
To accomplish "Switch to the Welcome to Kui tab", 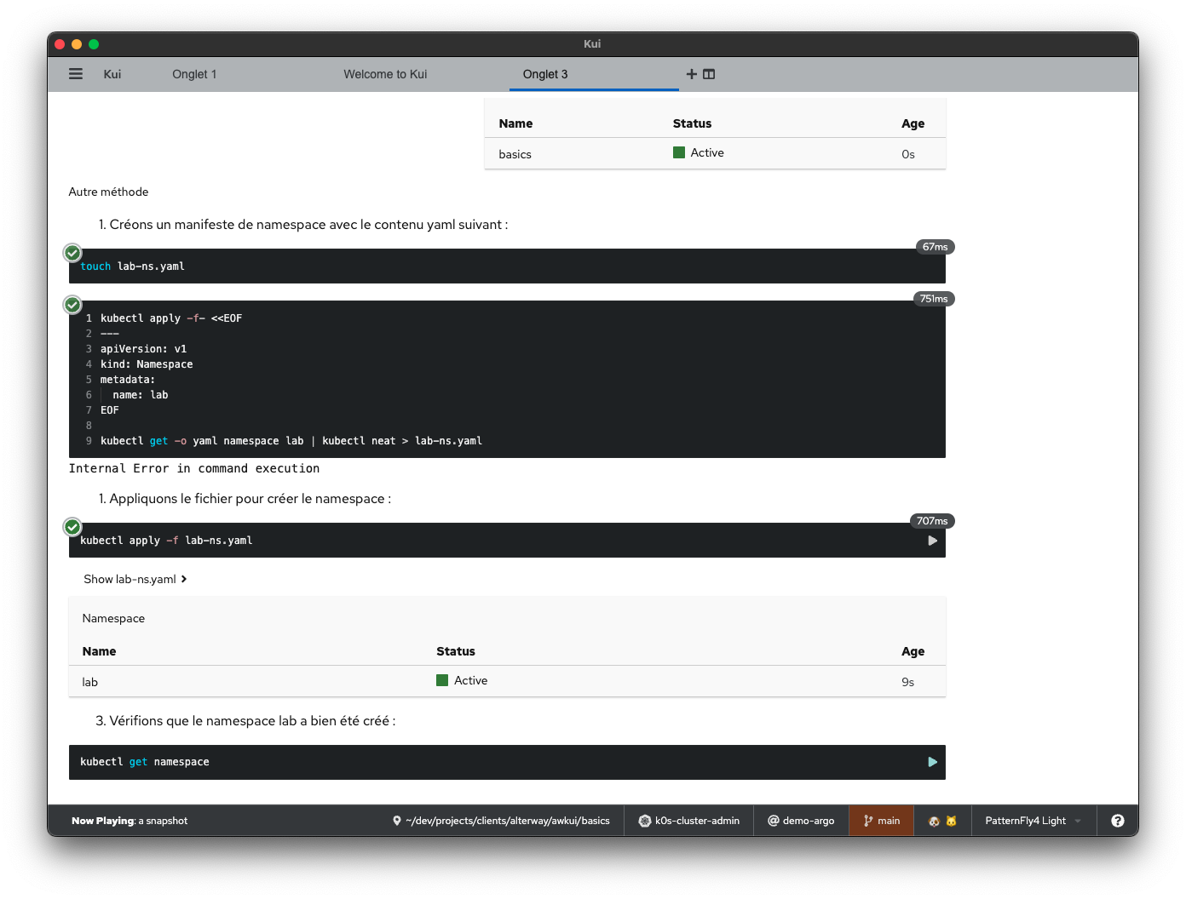I will tap(385, 74).
